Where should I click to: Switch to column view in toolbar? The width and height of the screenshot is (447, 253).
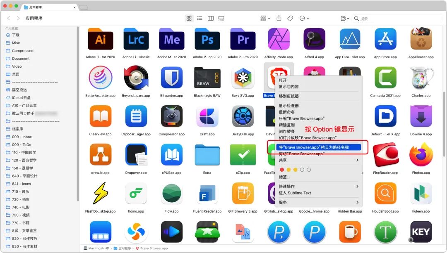pos(211,18)
